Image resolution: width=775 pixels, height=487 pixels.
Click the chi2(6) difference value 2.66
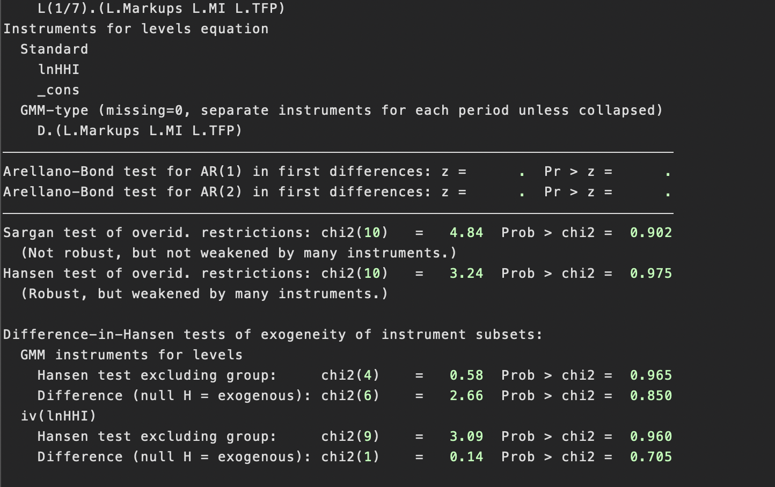[466, 396]
